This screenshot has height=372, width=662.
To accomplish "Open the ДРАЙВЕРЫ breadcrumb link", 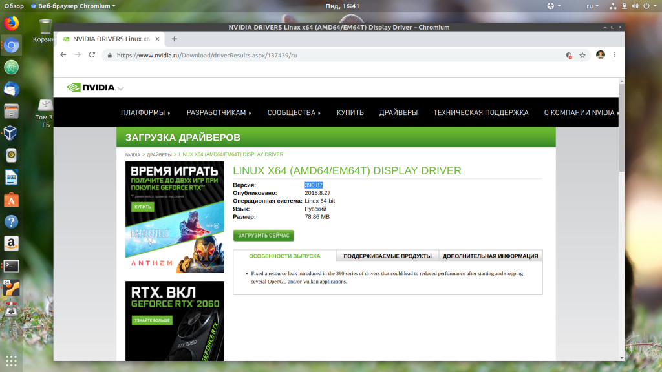I will (x=159, y=155).
